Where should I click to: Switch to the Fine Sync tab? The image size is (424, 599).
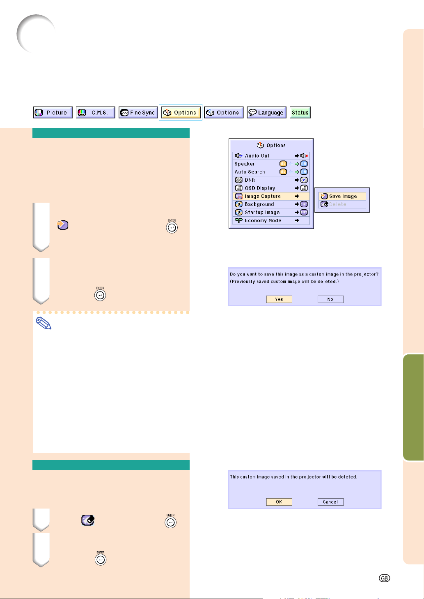[138, 113]
